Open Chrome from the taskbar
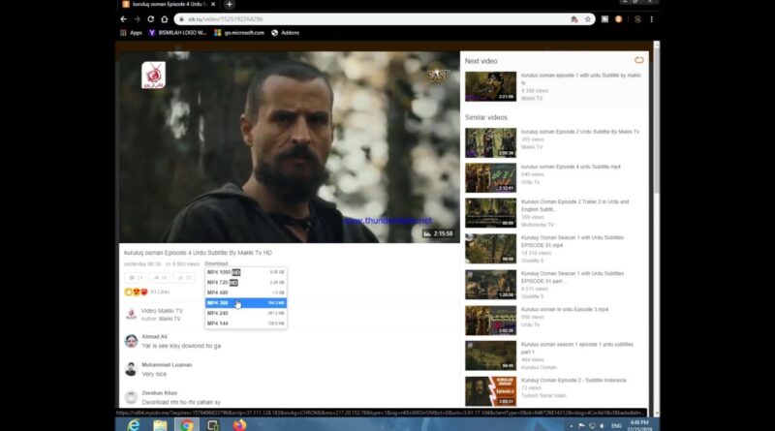This screenshot has height=431, width=775. point(186,425)
